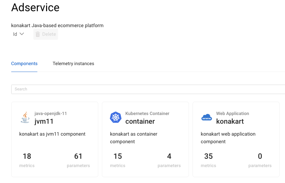Image resolution: width=285 pixels, height=183 pixels.
Task: Click the Adservice page heading
Action: click(35, 8)
